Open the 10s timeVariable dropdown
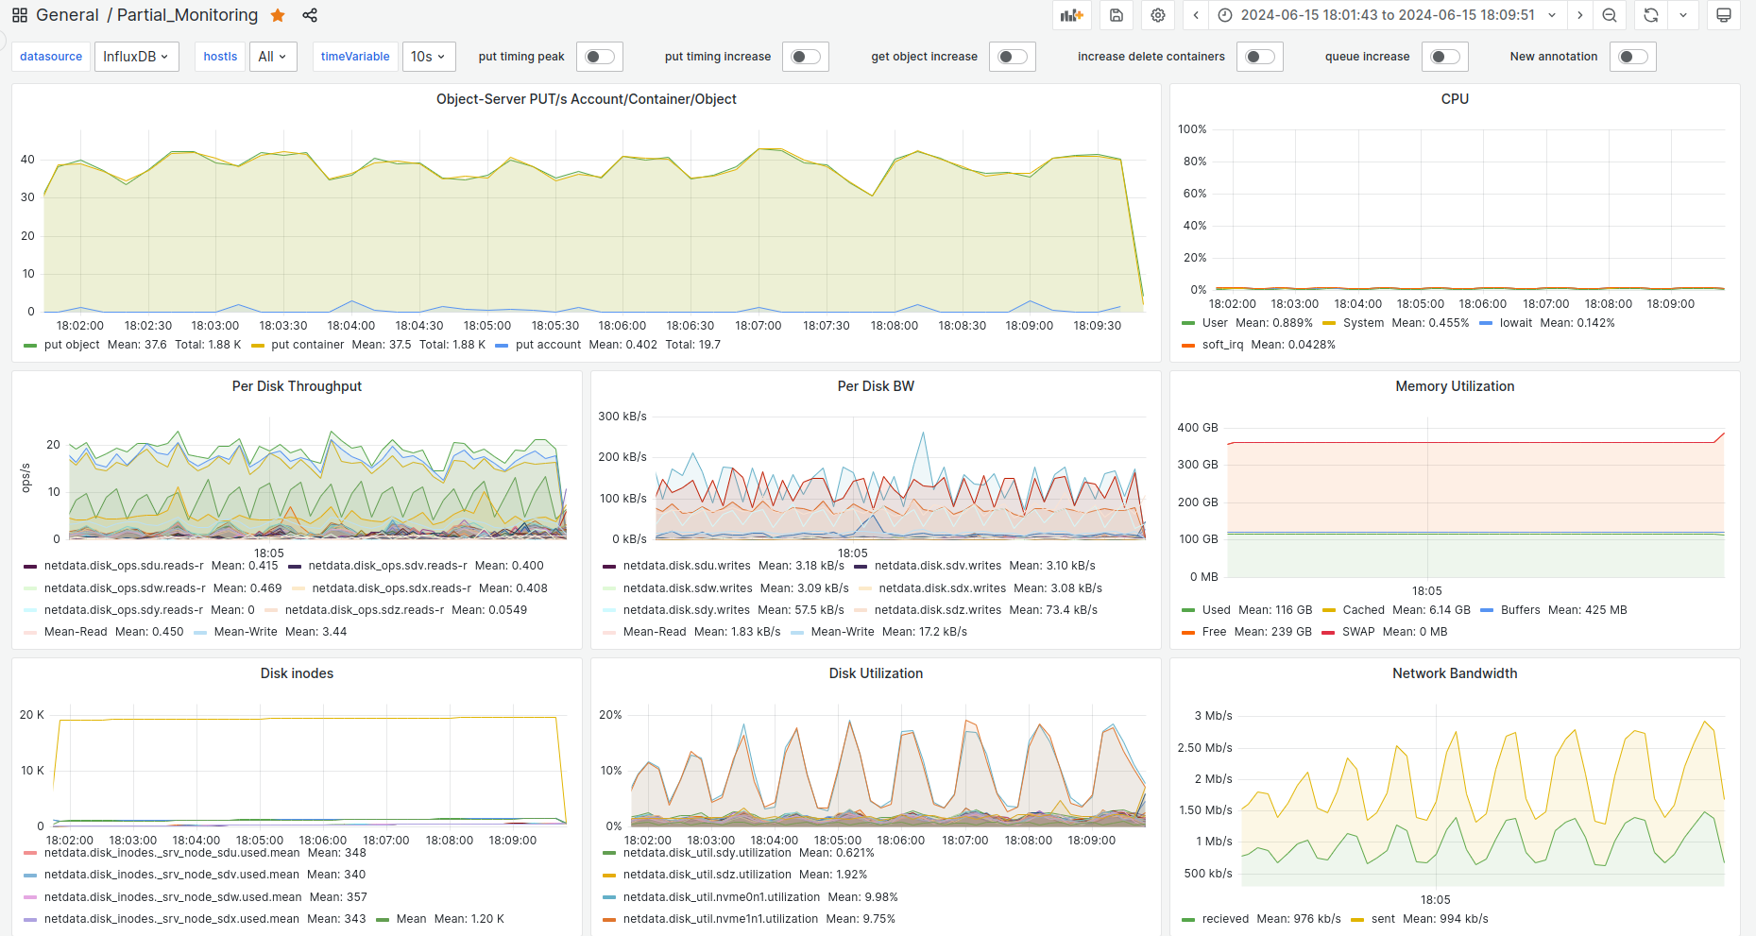1756x936 pixels. click(x=428, y=57)
